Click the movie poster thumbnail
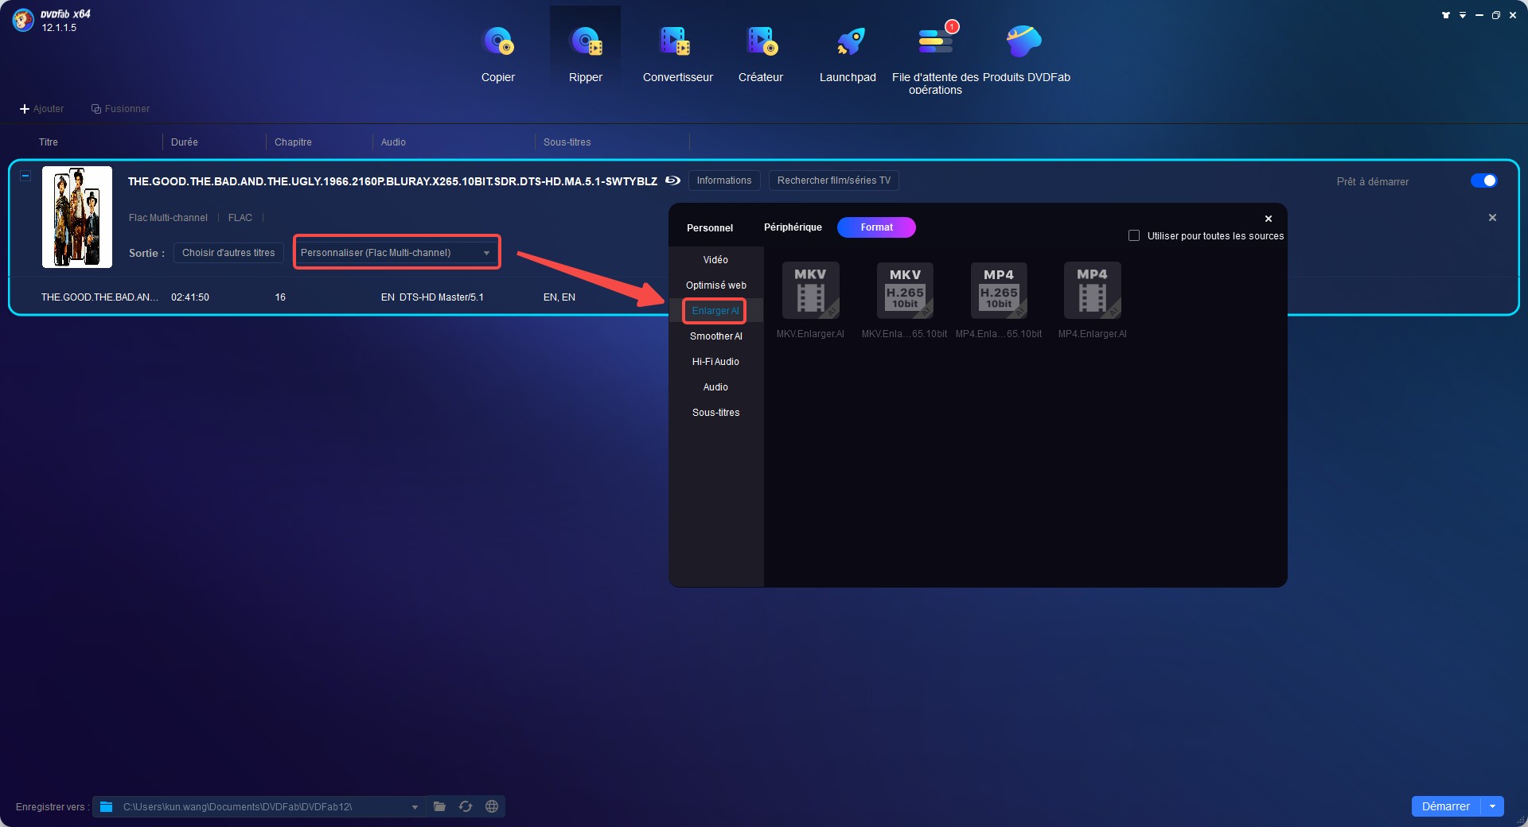This screenshot has width=1528, height=827. [77, 216]
